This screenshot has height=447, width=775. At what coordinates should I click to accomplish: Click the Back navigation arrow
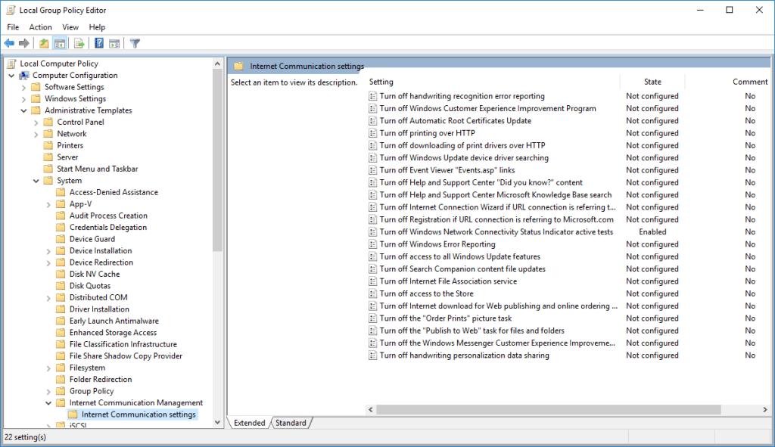click(9, 43)
